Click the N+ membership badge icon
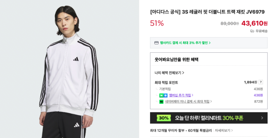This screenshot has width=278, height=138. (163, 95)
